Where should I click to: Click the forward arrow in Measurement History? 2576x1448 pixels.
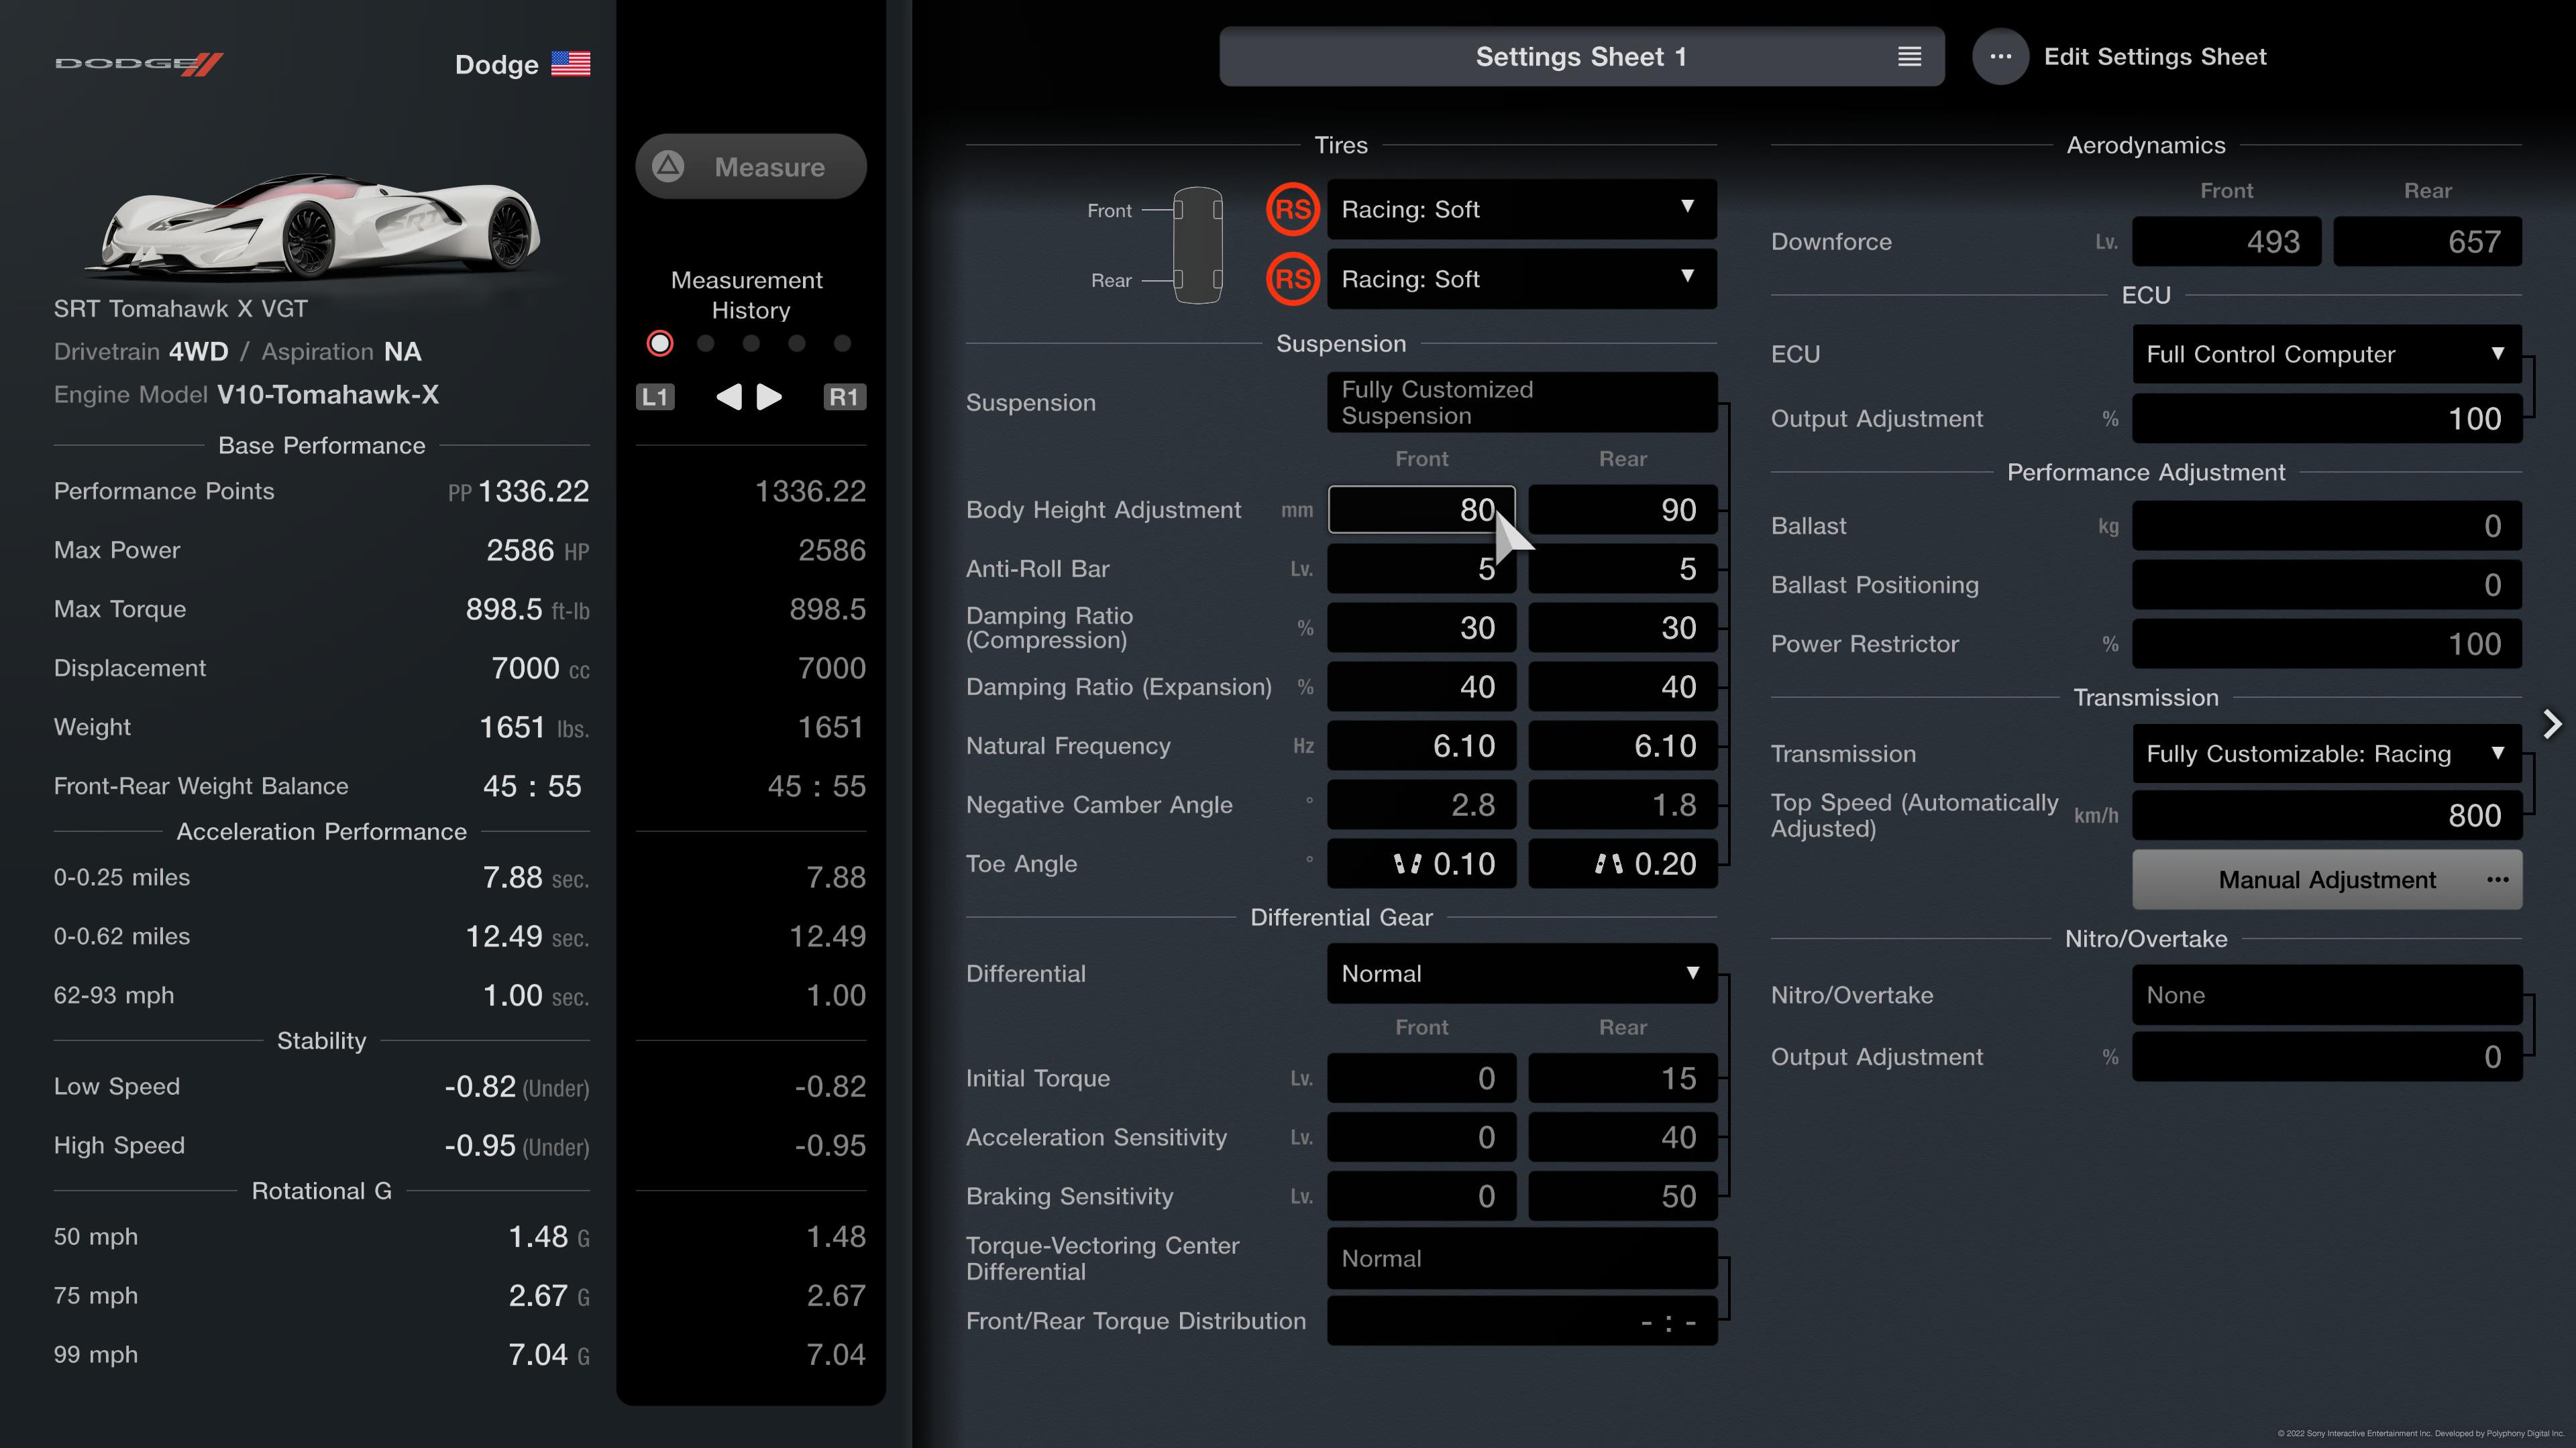(x=769, y=396)
